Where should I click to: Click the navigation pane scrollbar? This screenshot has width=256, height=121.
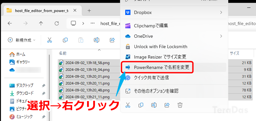click(x=50, y=88)
